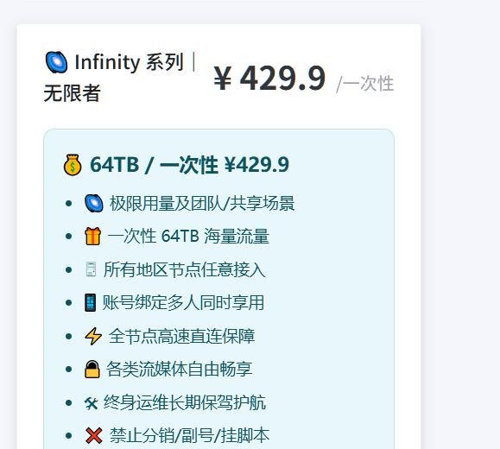Click the galaxy icon before 极限用量及团队
The image size is (500, 449).
(x=94, y=204)
